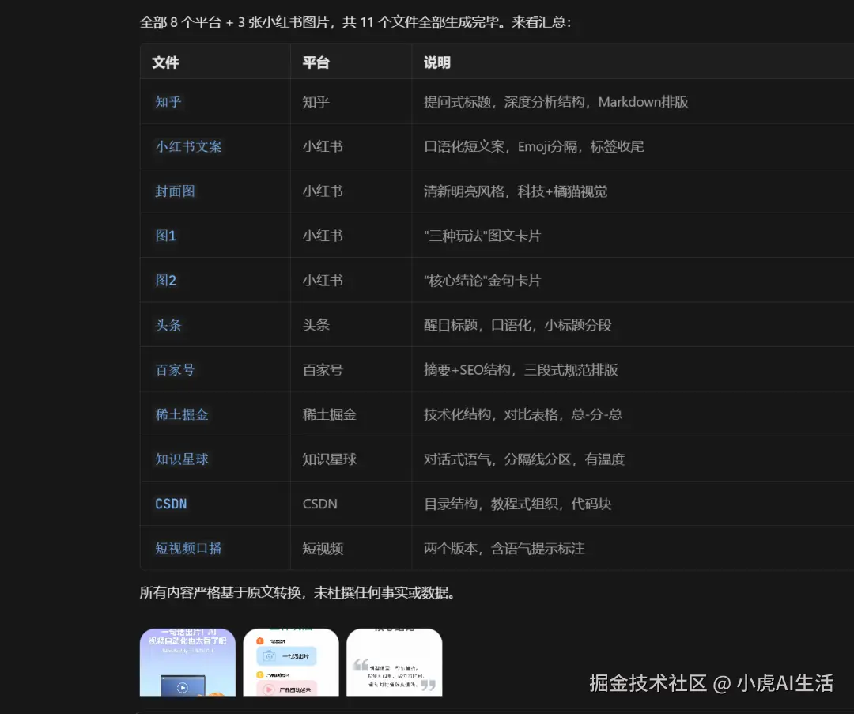Select the 小红书 platform cell in 封面图 row
854x714 pixels.
pyautogui.click(x=323, y=191)
